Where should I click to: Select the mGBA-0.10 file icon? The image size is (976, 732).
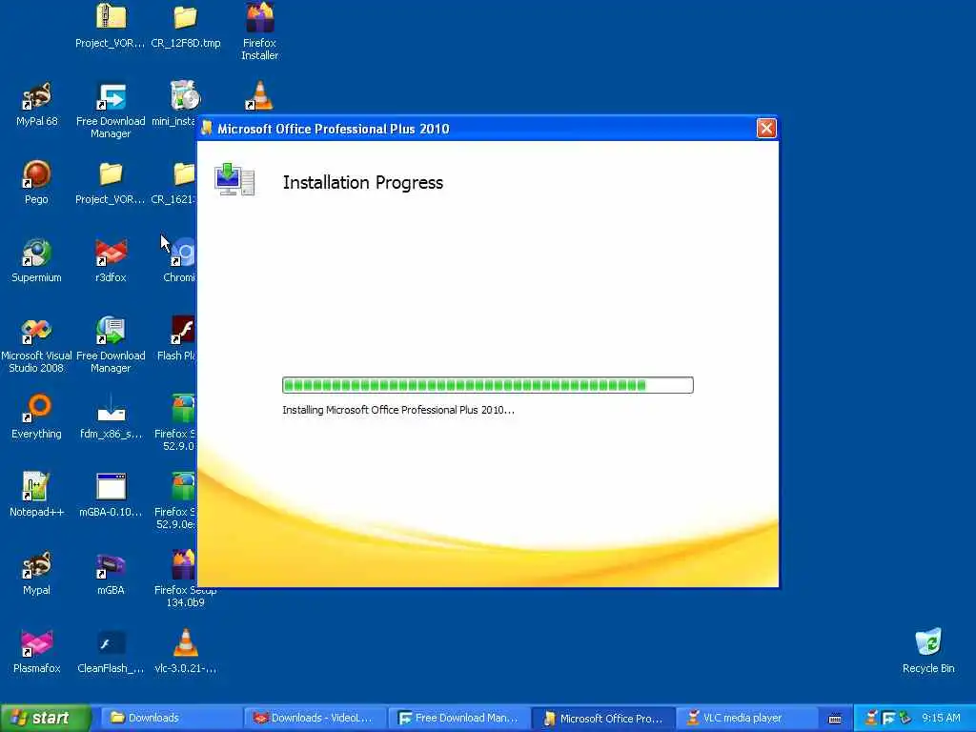click(111, 487)
